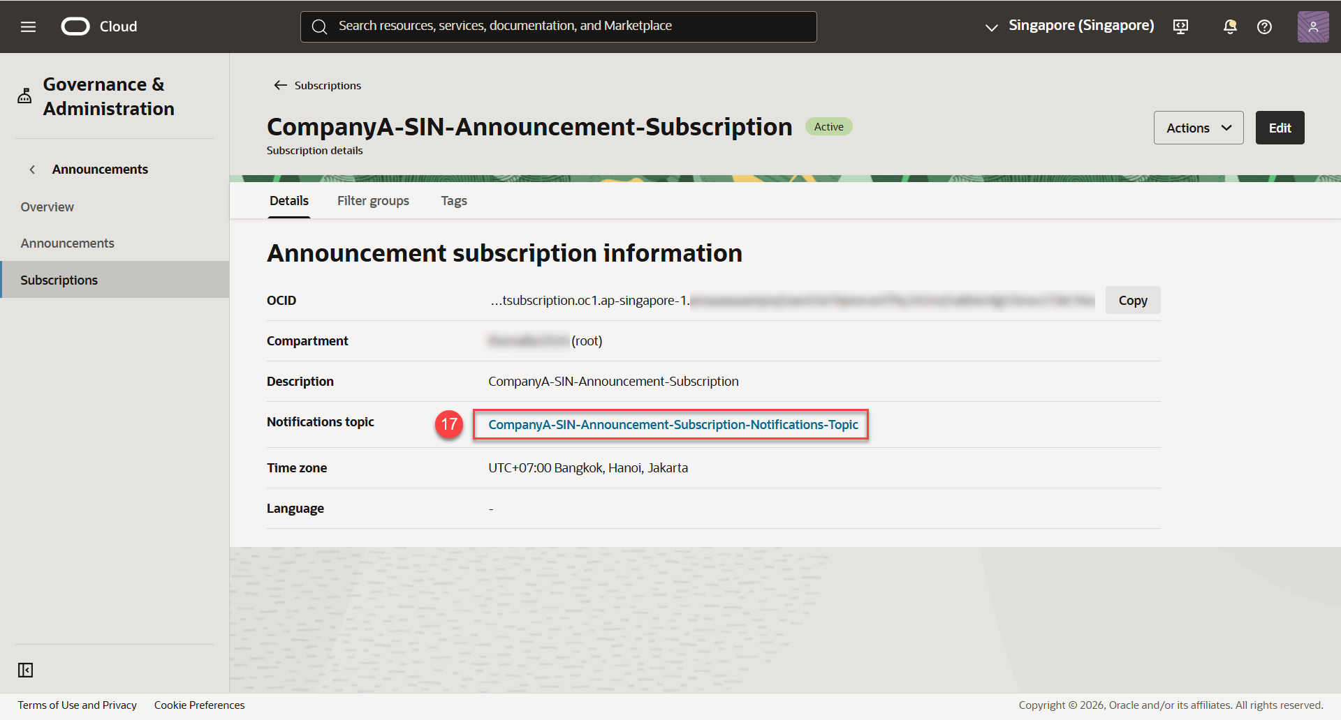Click the Language field label
Viewport: 1341px width, 720px height.
coord(295,509)
